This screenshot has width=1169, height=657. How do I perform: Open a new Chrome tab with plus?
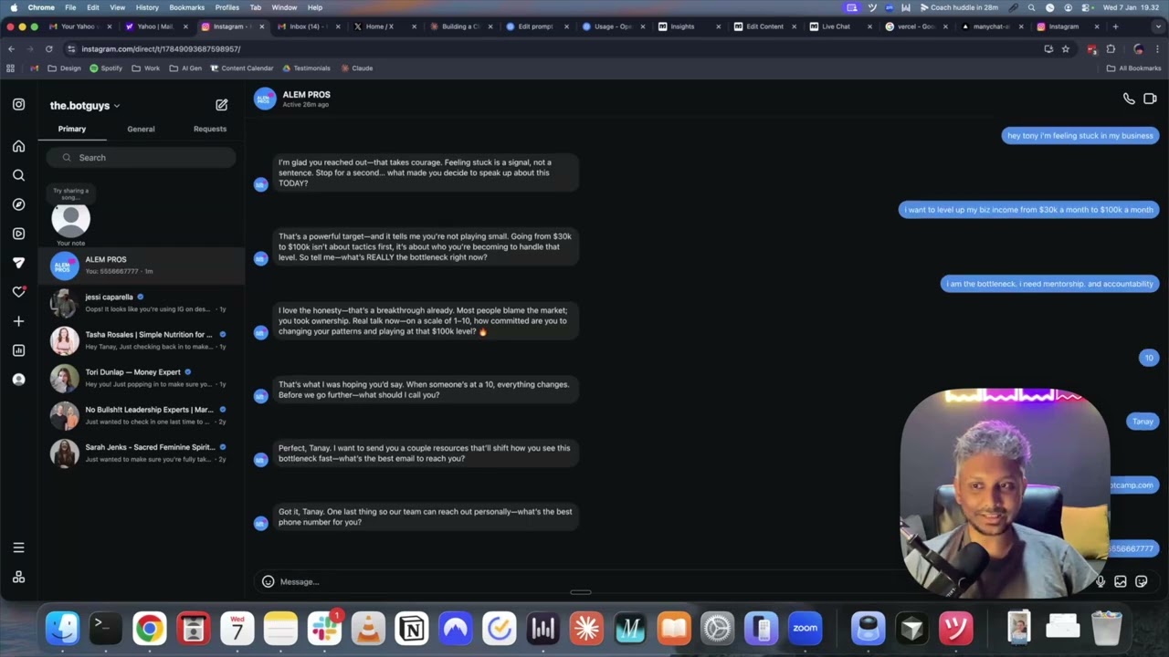[1115, 26]
